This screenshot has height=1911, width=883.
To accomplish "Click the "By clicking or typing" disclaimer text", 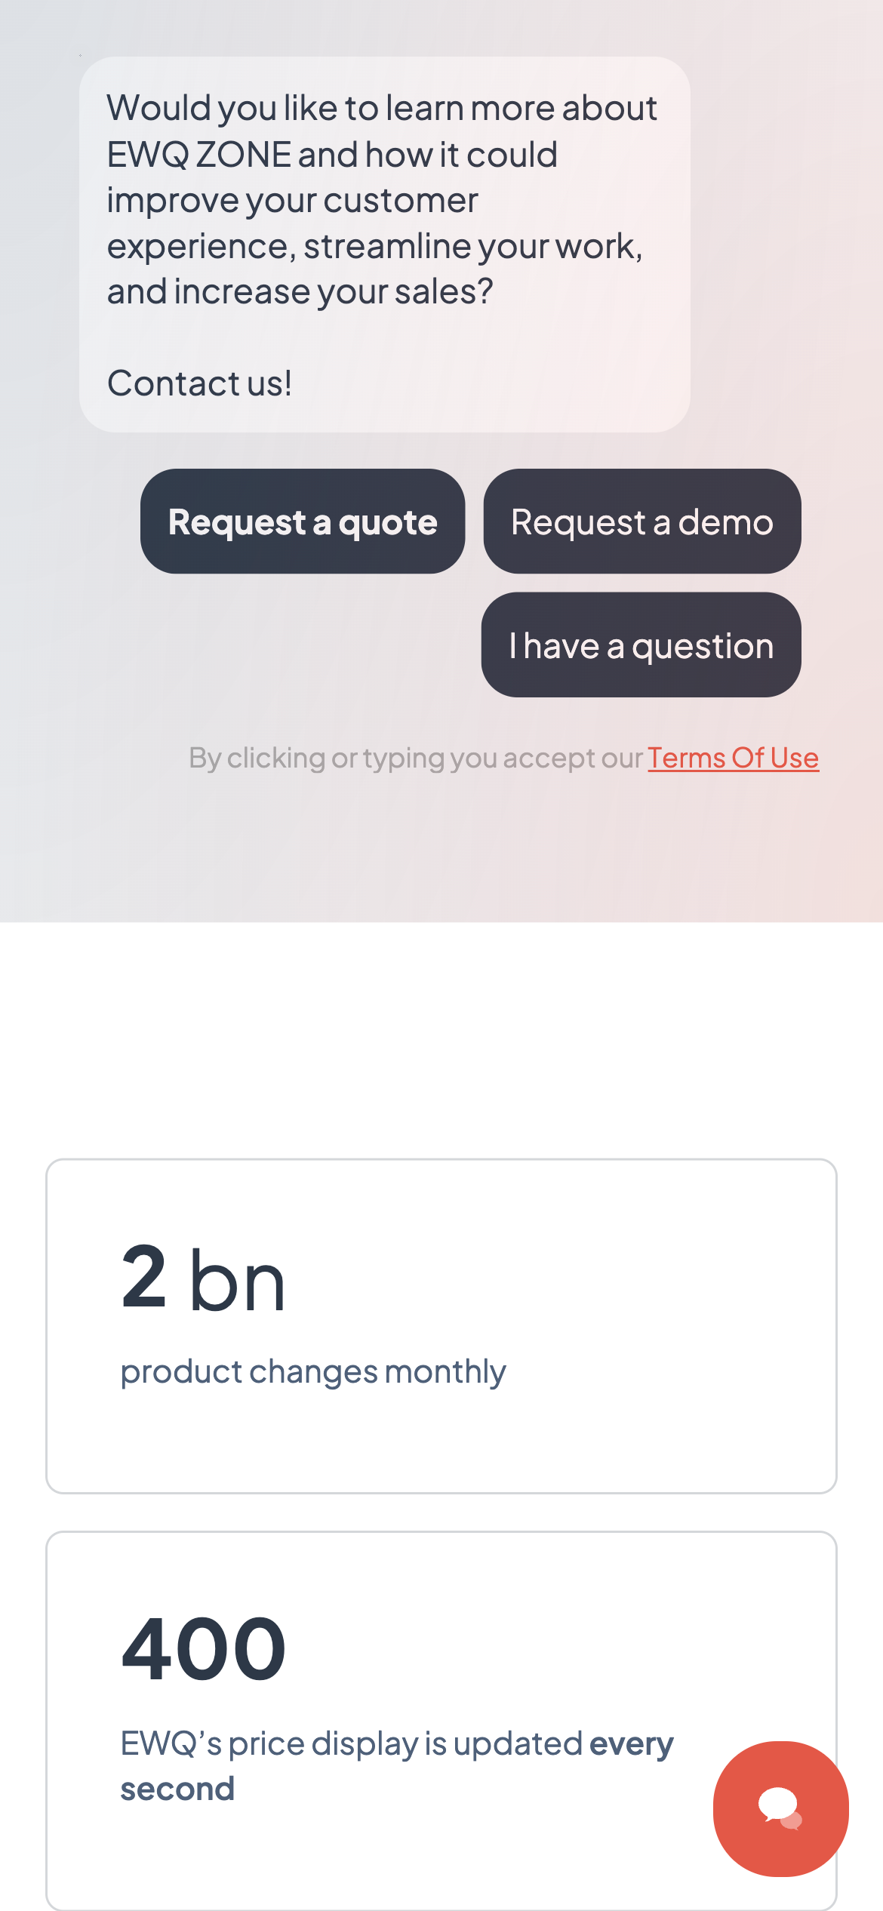I will (416, 758).
